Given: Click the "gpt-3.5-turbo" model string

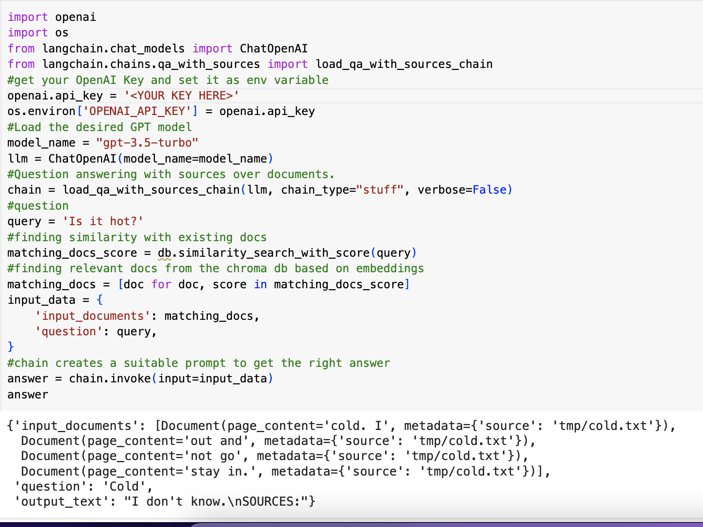Looking at the screenshot, I should click(147, 143).
